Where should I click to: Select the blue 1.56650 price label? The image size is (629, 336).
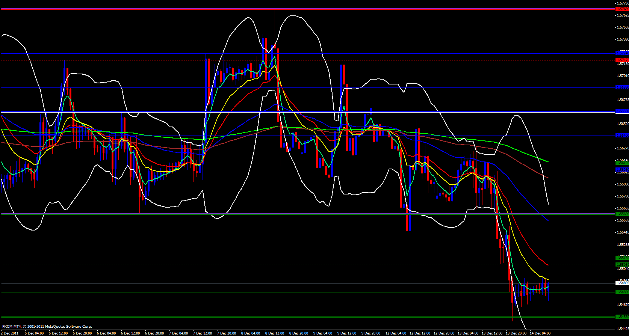622,111
